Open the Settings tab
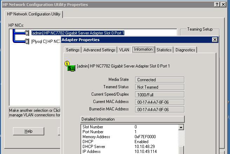Image resolution: width=230 pixels, height=154 pixels. (73, 50)
